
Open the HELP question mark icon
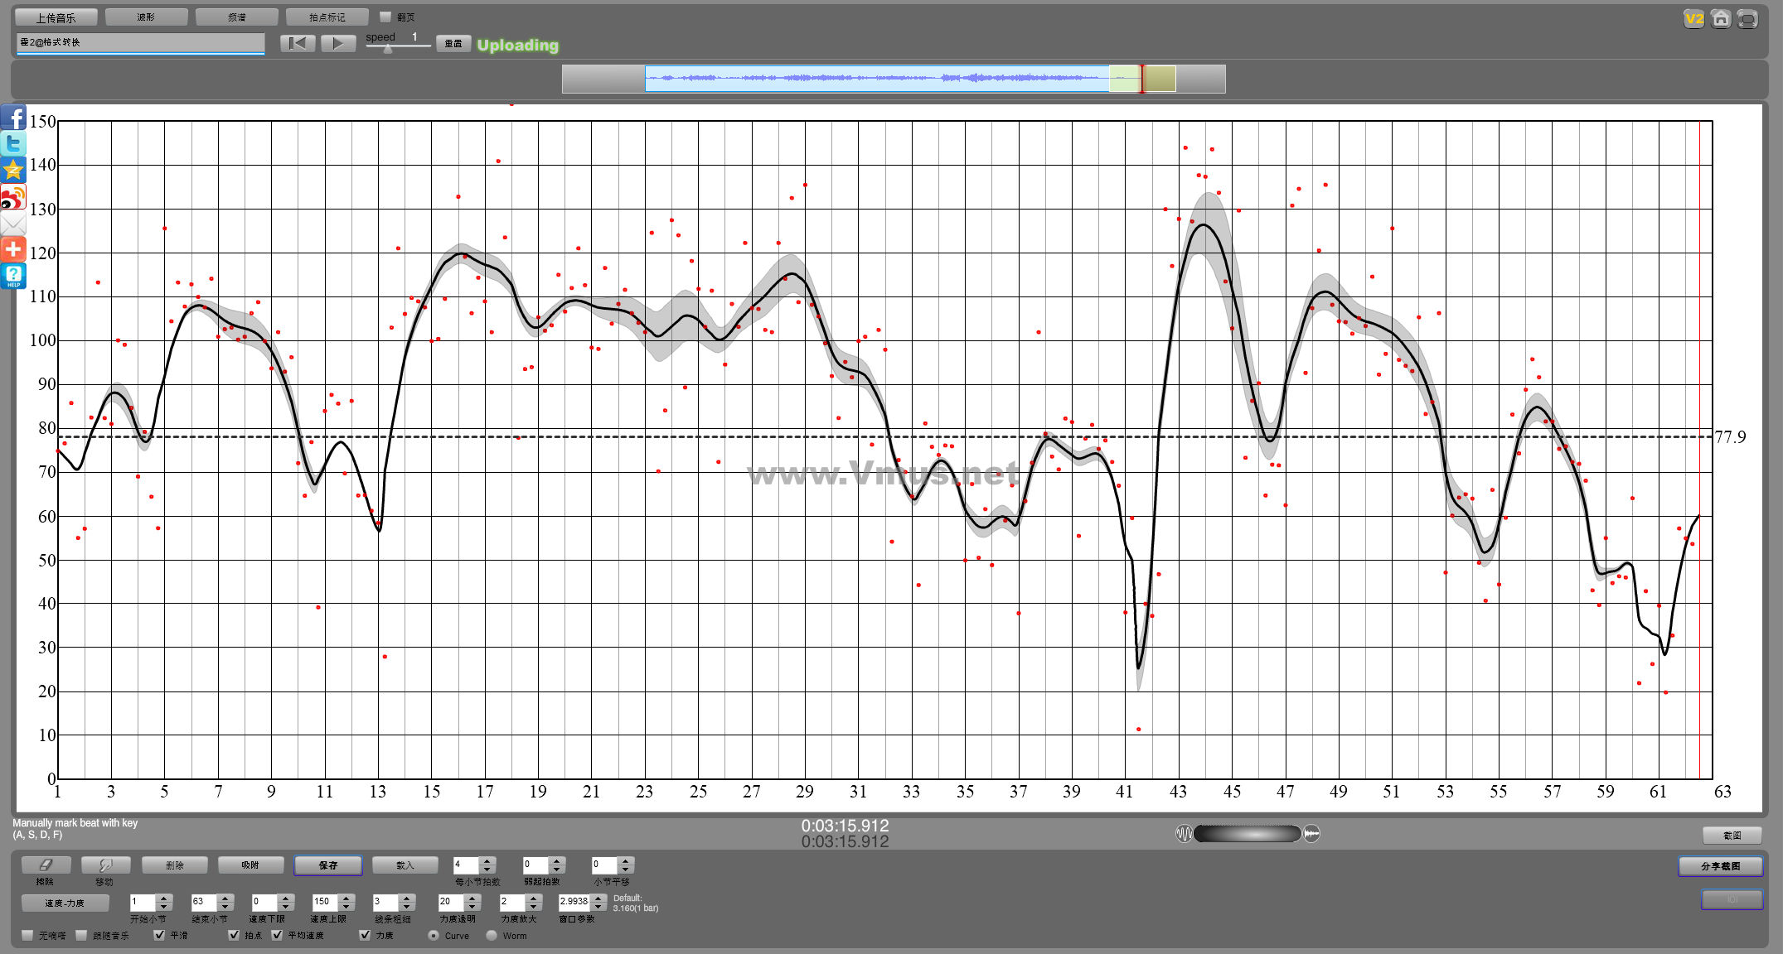[x=13, y=276]
